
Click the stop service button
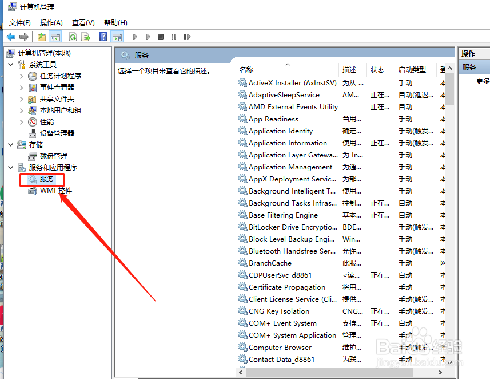[x=161, y=37]
